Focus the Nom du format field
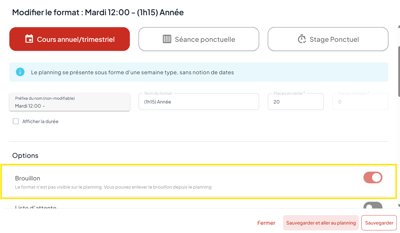Screen dimensions: 400x233 [199, 102]
